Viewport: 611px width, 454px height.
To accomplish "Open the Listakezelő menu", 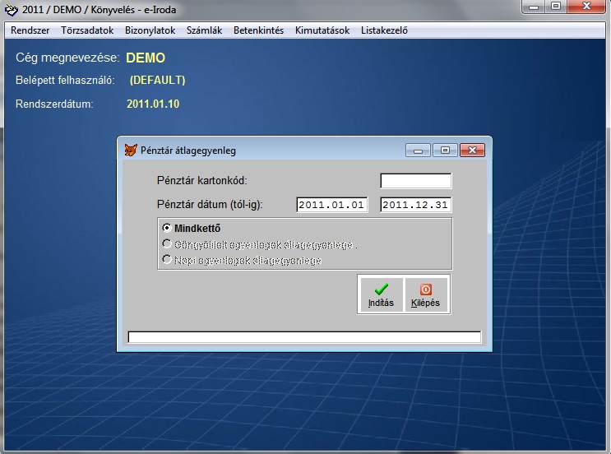I will [384, 30].
